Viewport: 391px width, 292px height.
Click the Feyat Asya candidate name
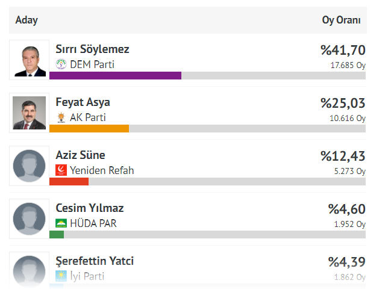click(83, 102)
